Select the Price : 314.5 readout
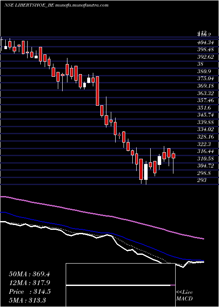The width and height of the screenshot is (219, 307). pyautogui.click(x=30, y=292)
